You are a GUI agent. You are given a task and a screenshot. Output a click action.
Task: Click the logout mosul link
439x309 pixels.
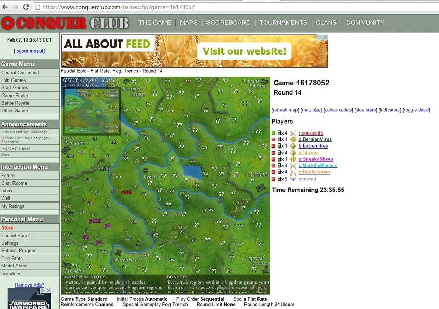click(x=30, y=51)
